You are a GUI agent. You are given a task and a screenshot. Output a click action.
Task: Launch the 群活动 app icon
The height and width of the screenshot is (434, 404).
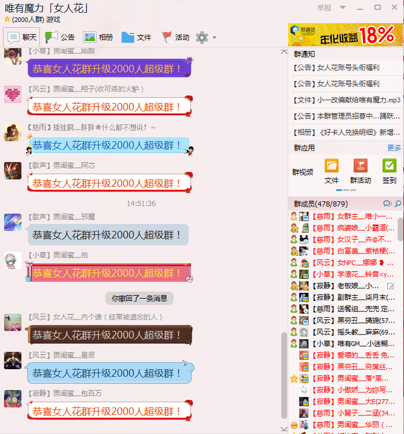click(x=361, y=166)
